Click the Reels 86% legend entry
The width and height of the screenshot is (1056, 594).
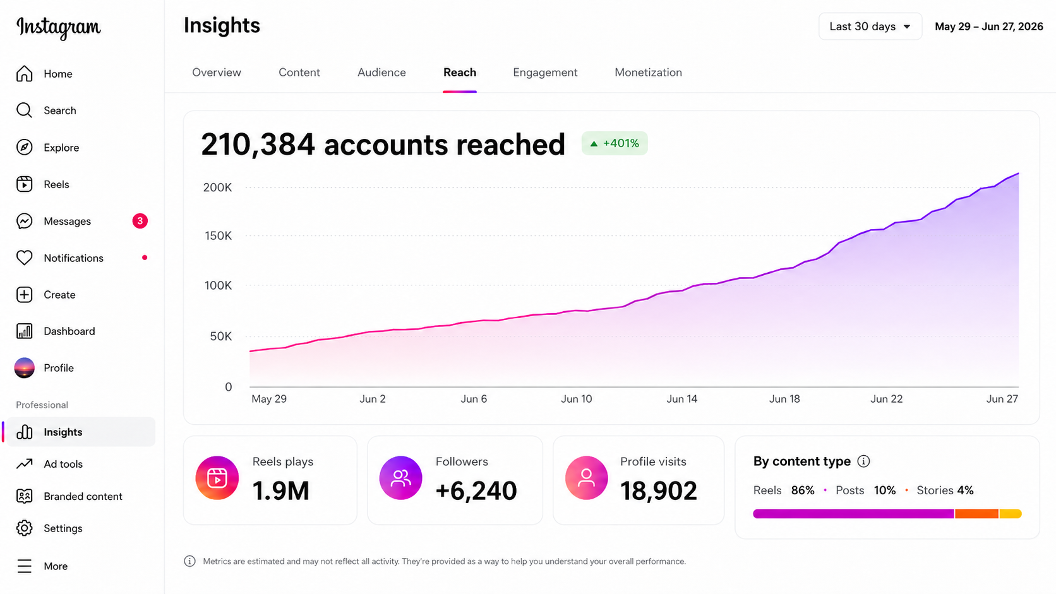784,490
